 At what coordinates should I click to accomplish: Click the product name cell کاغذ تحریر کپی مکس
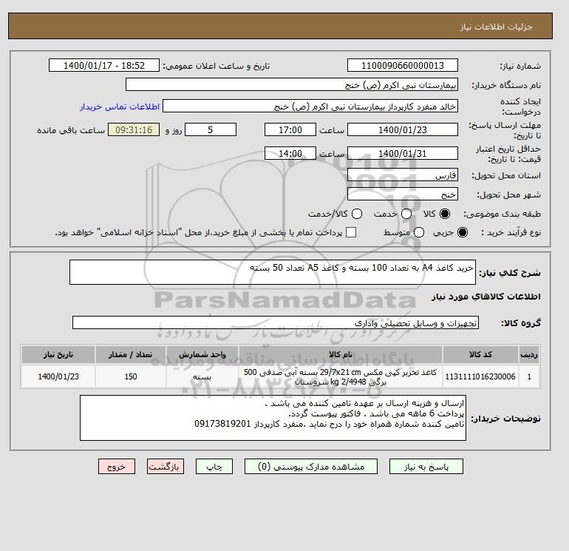coord(341,376)
